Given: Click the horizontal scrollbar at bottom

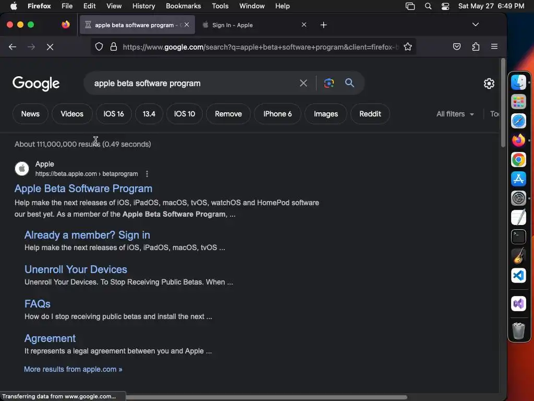Looking at the screenshot, I should pos(265,397).
